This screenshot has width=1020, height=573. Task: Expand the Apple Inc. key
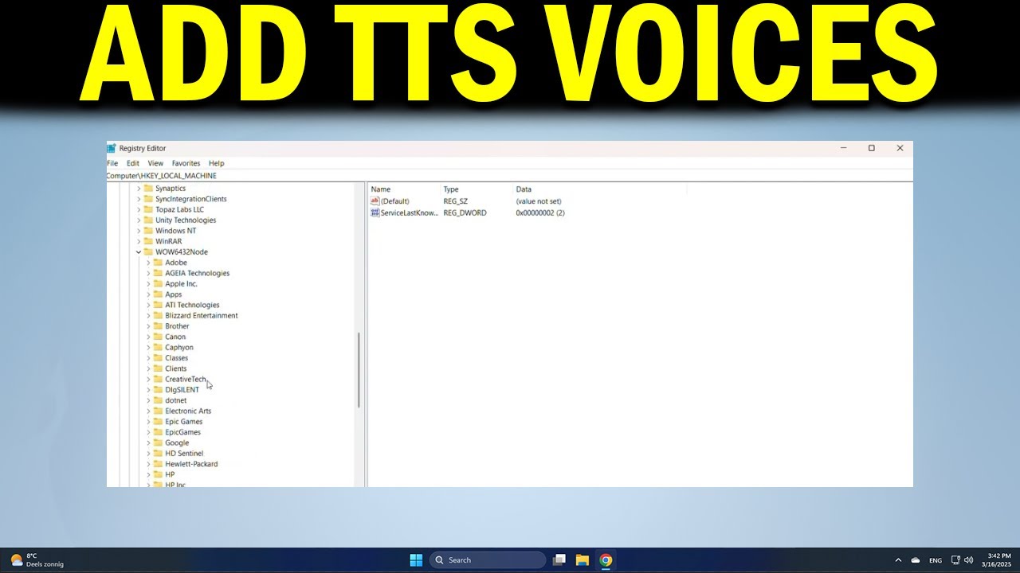tap(148, 284)
